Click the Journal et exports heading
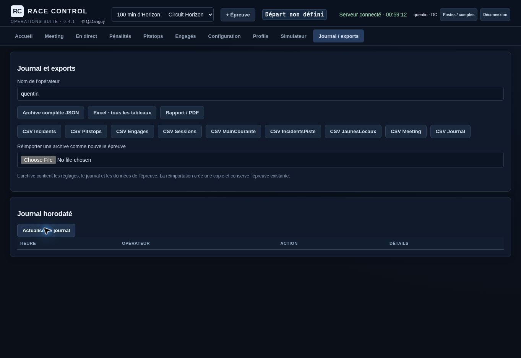 pos(46,68)
